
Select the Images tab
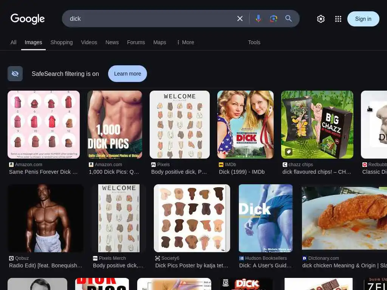pos(33,42)
